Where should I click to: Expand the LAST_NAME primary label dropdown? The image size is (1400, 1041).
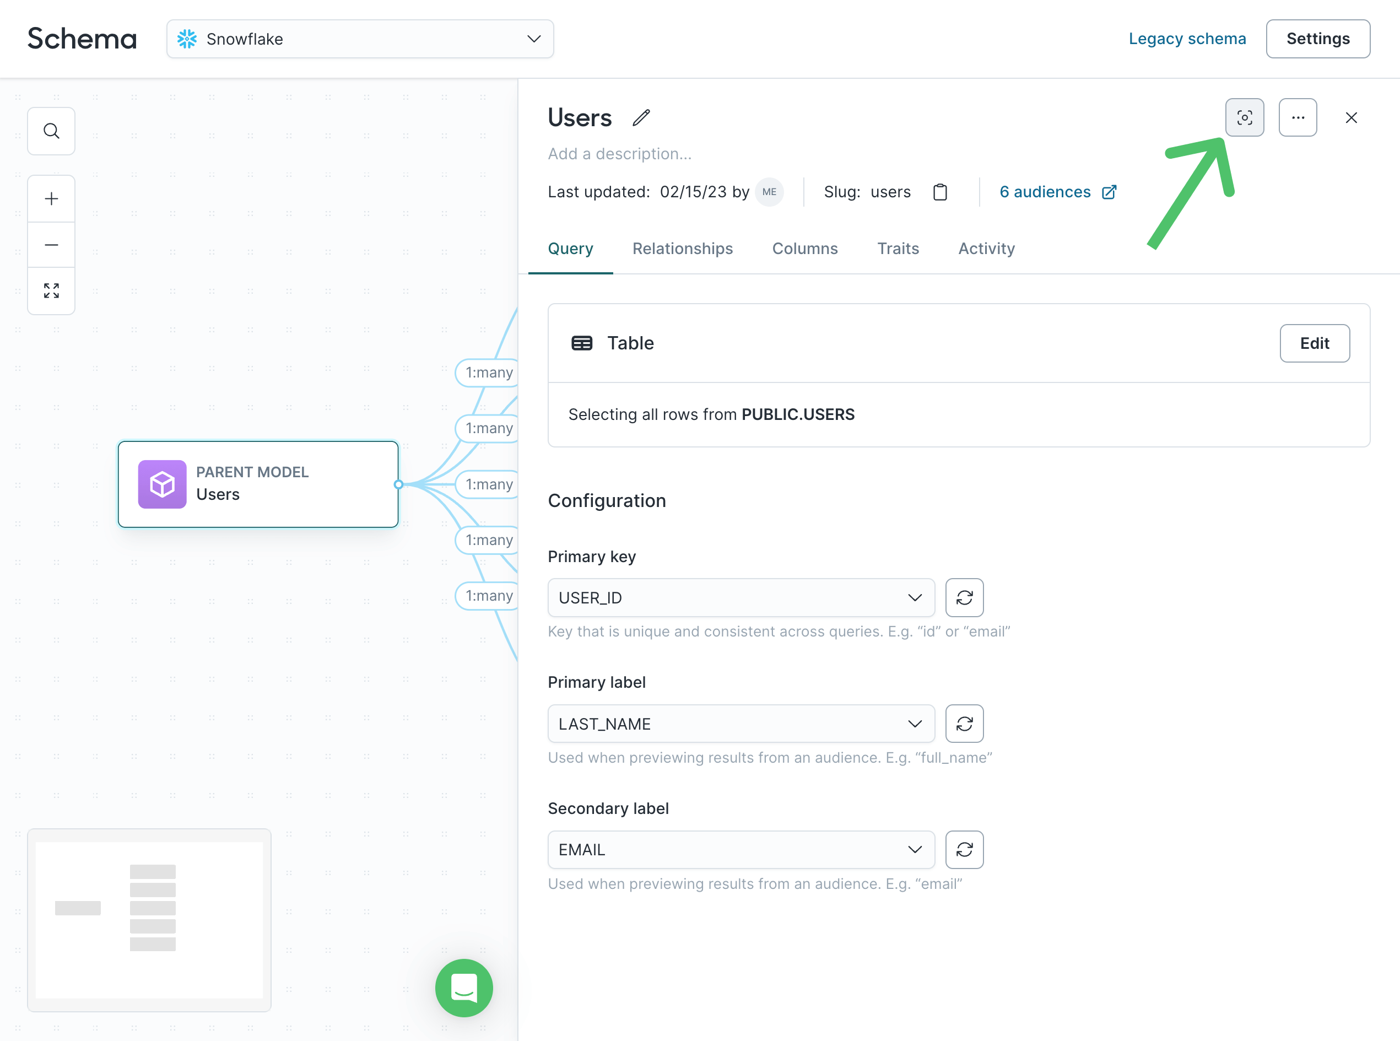(740, 724)
